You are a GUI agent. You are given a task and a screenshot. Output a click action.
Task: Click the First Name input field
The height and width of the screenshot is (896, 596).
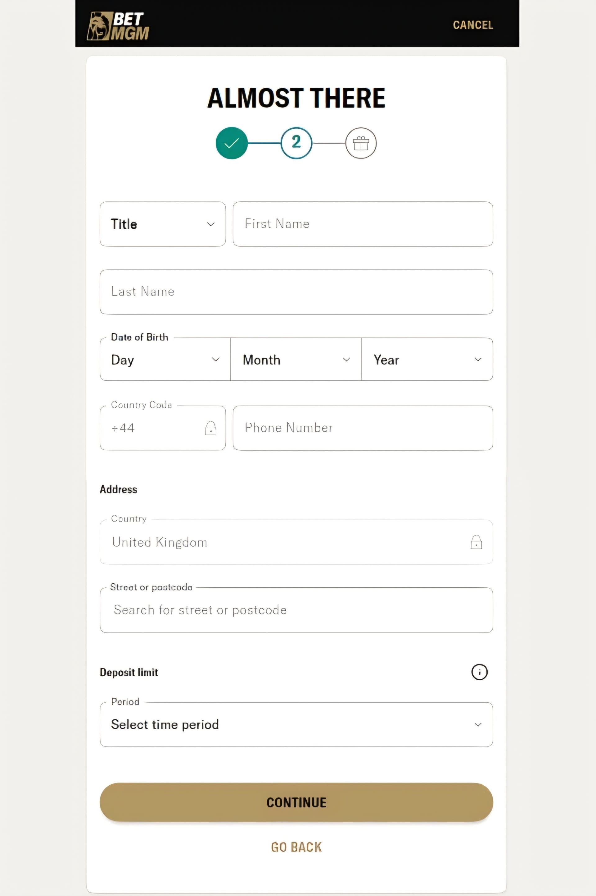(x=363, y=224)
